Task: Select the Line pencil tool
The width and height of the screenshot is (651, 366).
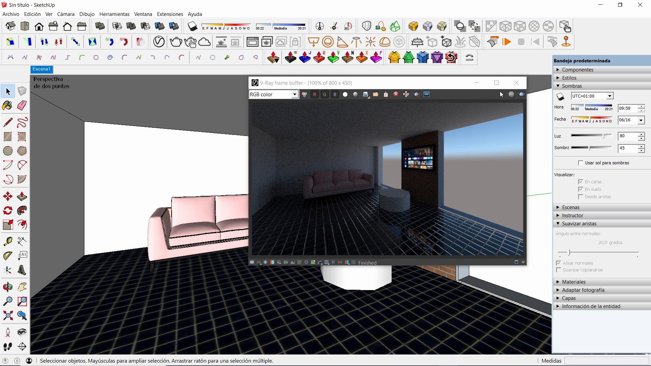Action: [8, 122]
